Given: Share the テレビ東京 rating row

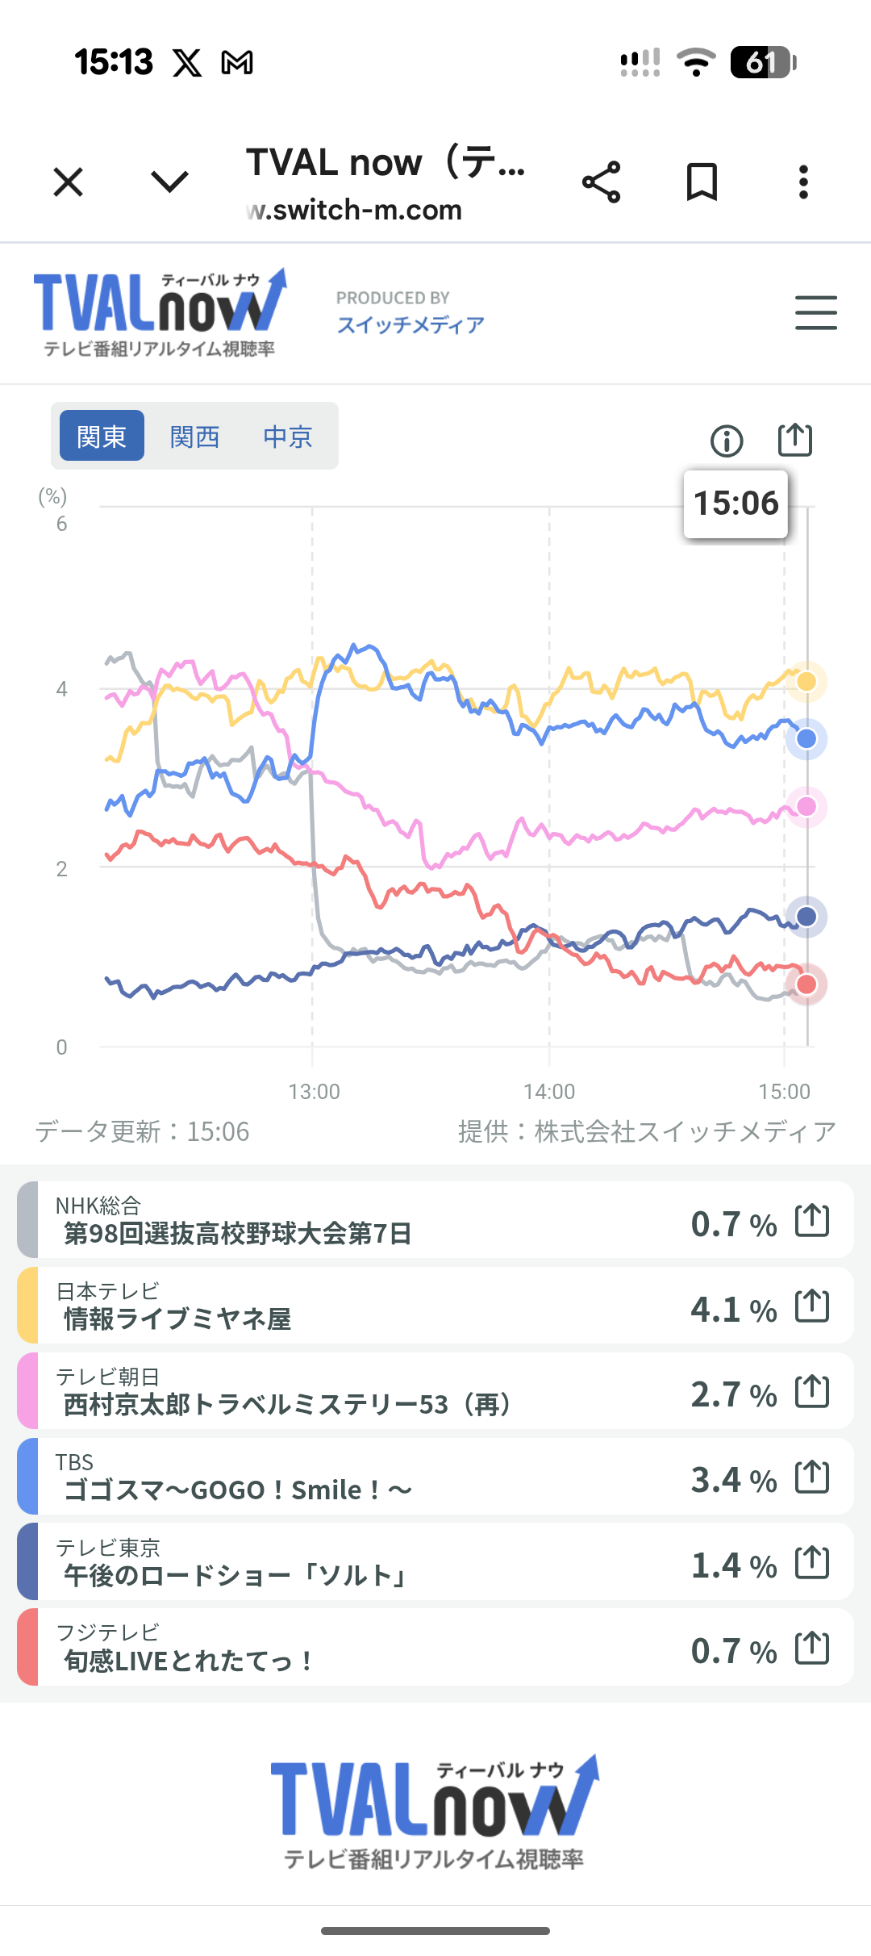Looking at the screenshot, I should pyautogui.click(x=812, y=1562).
